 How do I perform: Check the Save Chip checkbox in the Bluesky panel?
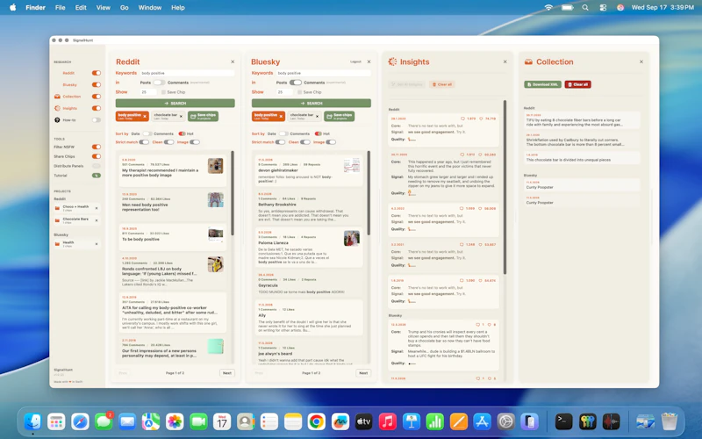pos(299,92)
